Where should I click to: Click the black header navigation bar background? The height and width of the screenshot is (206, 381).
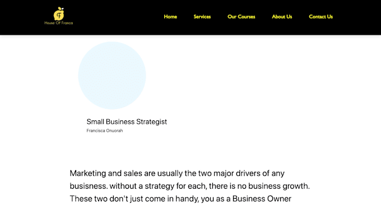[117, 17]
